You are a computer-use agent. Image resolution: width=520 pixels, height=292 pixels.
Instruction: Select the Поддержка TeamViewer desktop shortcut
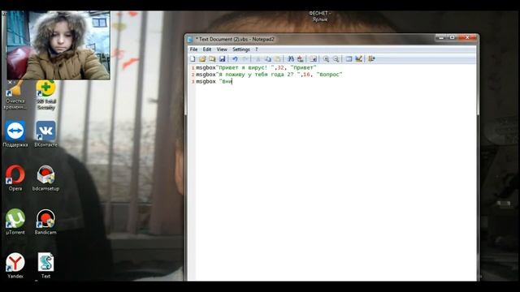(x=15, y=134)
